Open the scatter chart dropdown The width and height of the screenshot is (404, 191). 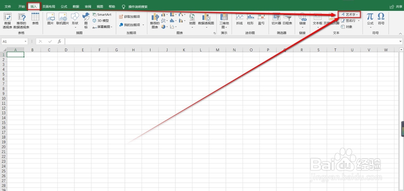[x=173, y=27]
